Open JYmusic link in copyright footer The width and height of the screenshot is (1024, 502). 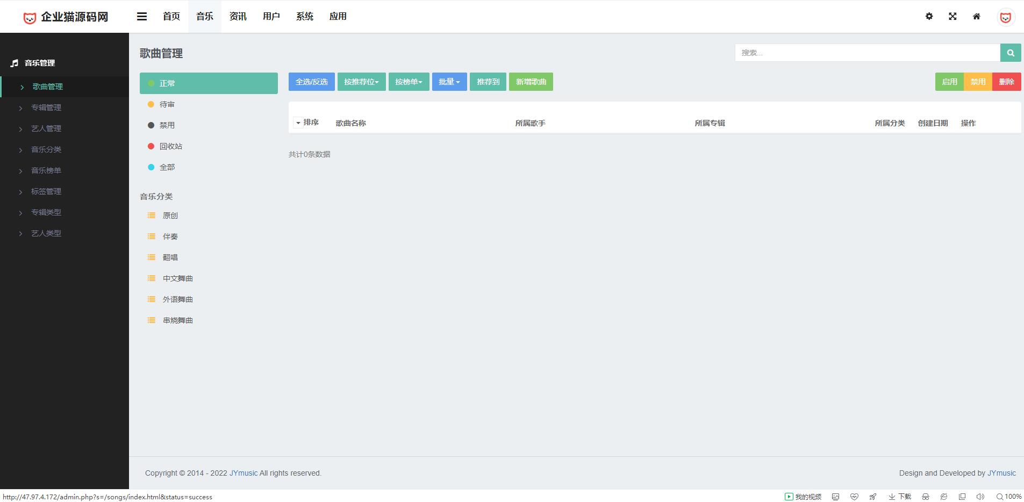point(244,473)
